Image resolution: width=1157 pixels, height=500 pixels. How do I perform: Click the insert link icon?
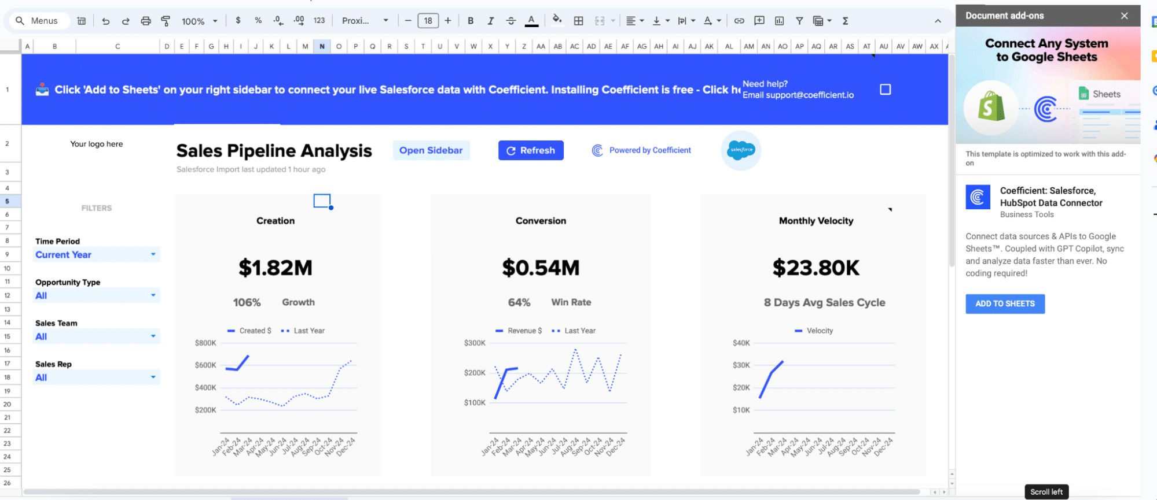pos(739,21)
